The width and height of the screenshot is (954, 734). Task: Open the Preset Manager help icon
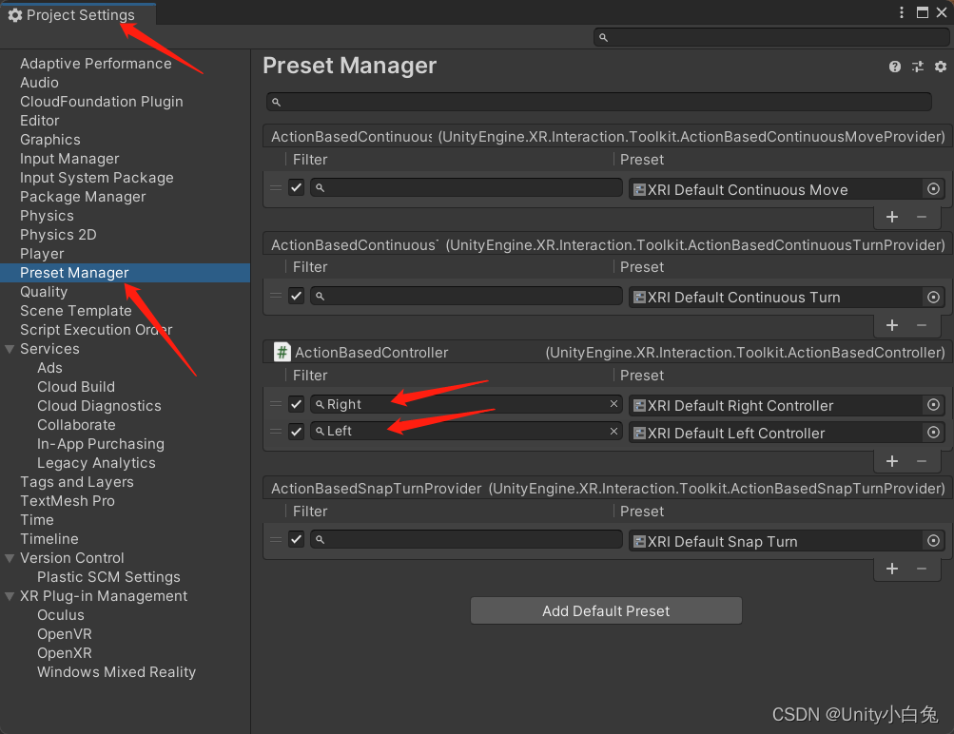click(x=894, y=67)
